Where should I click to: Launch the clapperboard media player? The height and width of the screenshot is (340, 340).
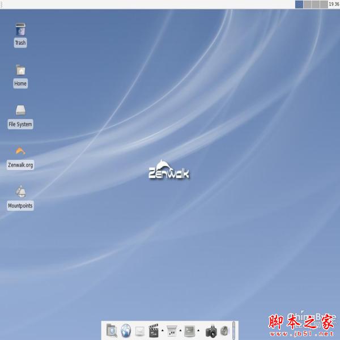(x=154, y=331)
